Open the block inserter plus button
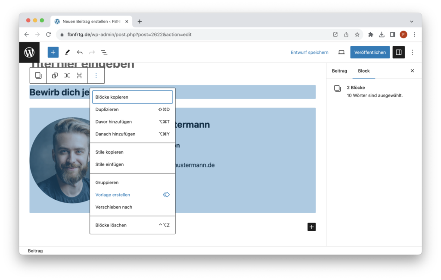The height and width of the screenshot is (280, 441). tap(53, 52)
